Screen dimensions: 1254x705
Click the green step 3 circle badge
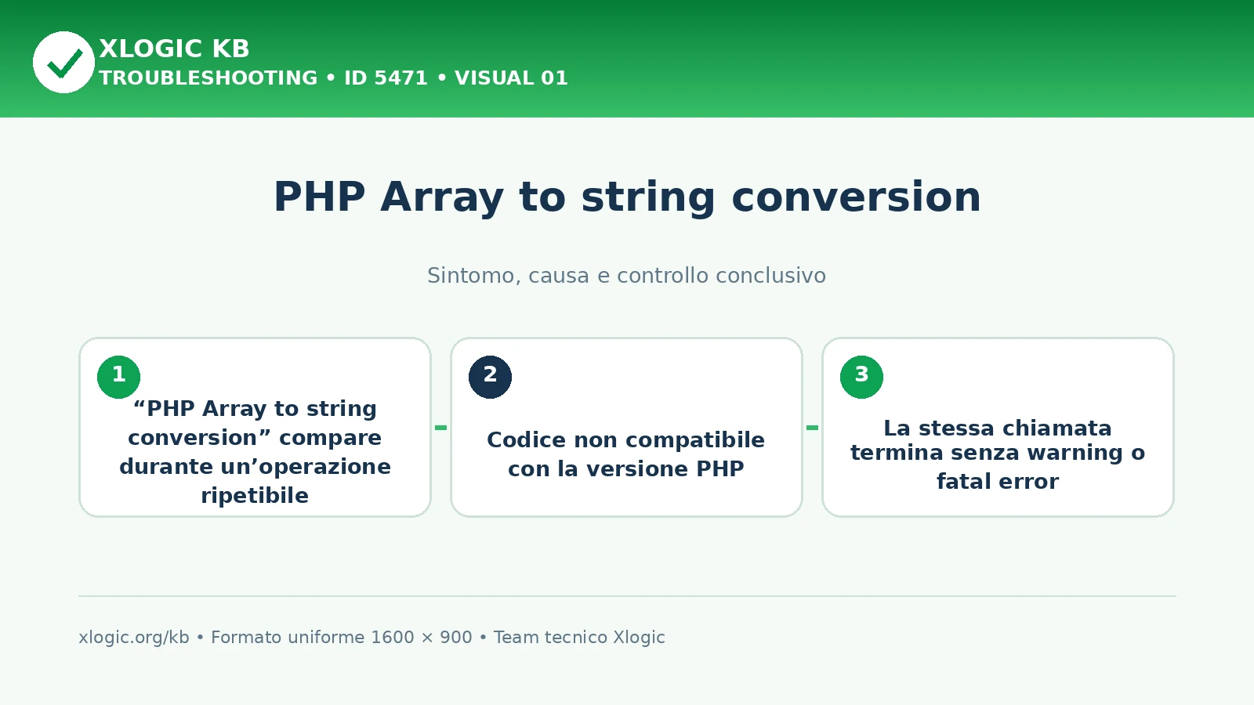tap(861, 377)
